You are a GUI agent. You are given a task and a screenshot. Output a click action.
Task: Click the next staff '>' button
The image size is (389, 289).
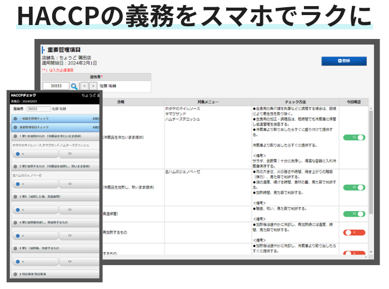(93, 86)
